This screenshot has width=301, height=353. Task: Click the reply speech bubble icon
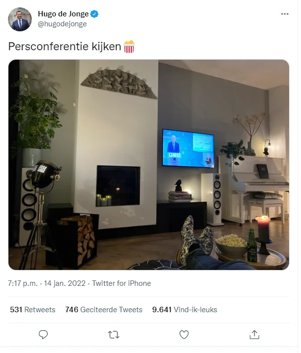pyautogui.click(x=43, y=335)
